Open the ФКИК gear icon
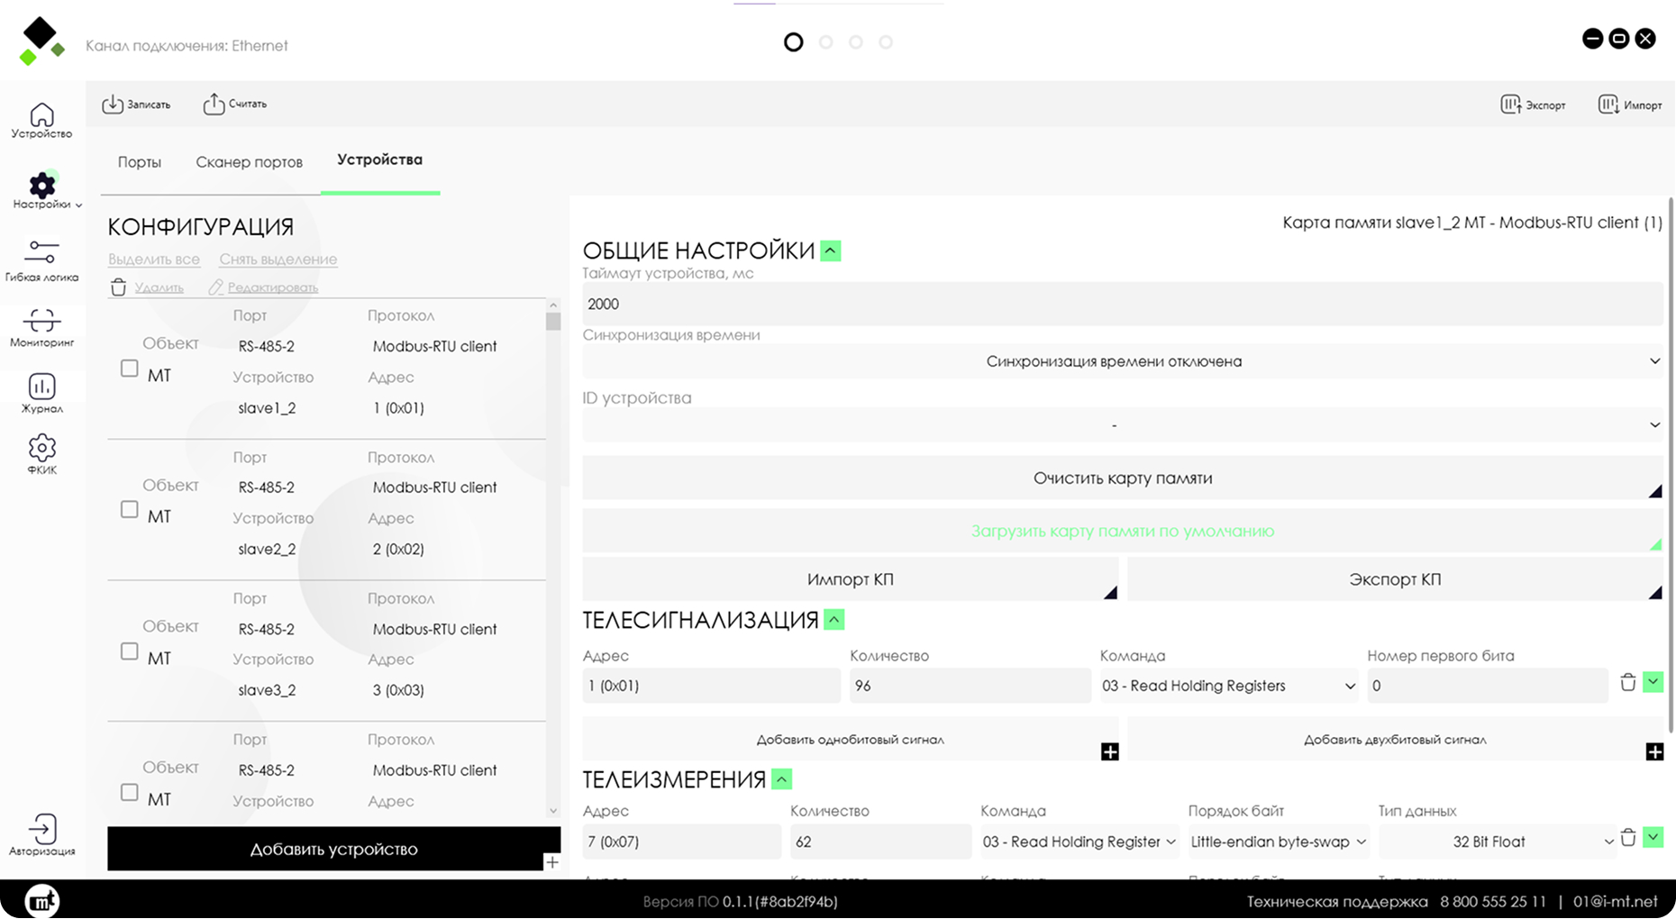Screen dimensions: 1676x919 (41, 449)
